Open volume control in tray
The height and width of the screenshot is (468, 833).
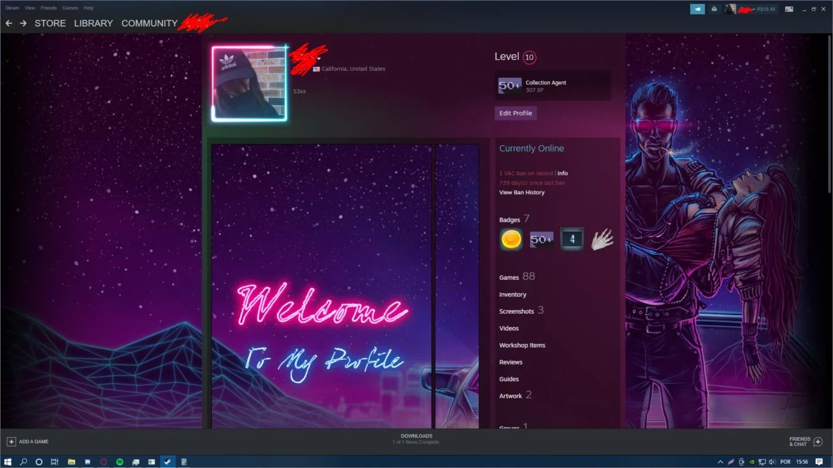(x=772, y=462)
